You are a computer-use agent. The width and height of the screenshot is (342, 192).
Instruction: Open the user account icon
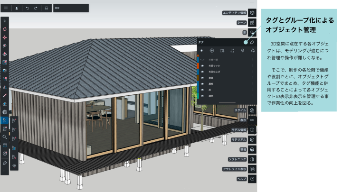[17, 8]
